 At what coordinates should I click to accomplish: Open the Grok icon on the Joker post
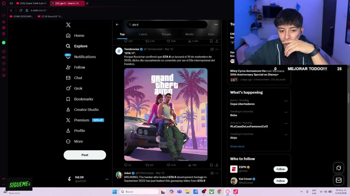(212, 173)
